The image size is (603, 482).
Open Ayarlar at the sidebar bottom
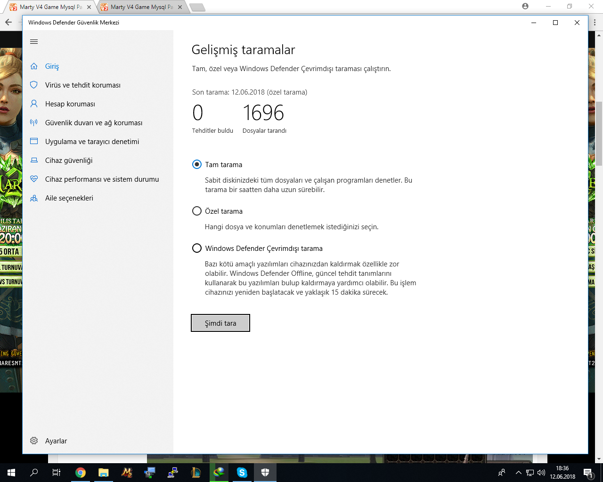[x=98, y=441]
